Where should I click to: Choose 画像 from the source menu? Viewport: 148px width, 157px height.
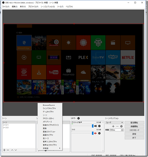click(x=50, y=128)
